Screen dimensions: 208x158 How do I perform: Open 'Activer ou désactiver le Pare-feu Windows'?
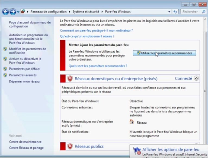(x=25, y=61)
